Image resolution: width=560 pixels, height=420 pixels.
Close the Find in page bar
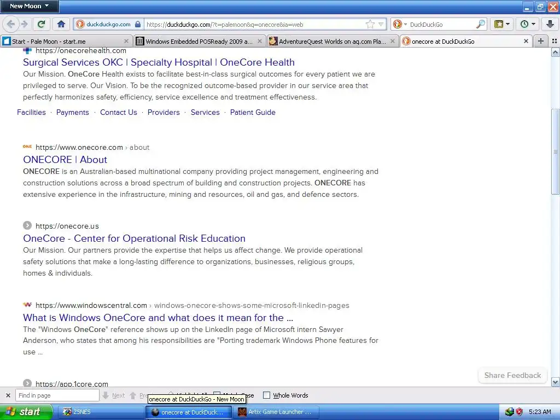point(8,395)
